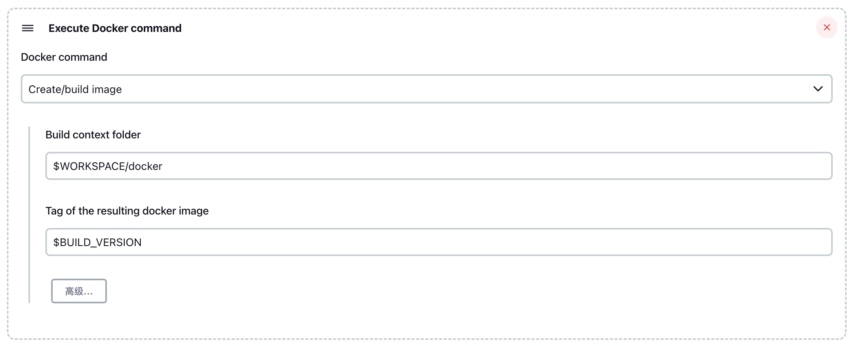Click the Docker command label
This screenshot has height=346, width=855.
64,57
